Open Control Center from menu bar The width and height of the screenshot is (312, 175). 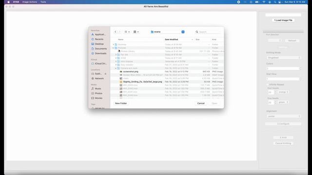280,2
